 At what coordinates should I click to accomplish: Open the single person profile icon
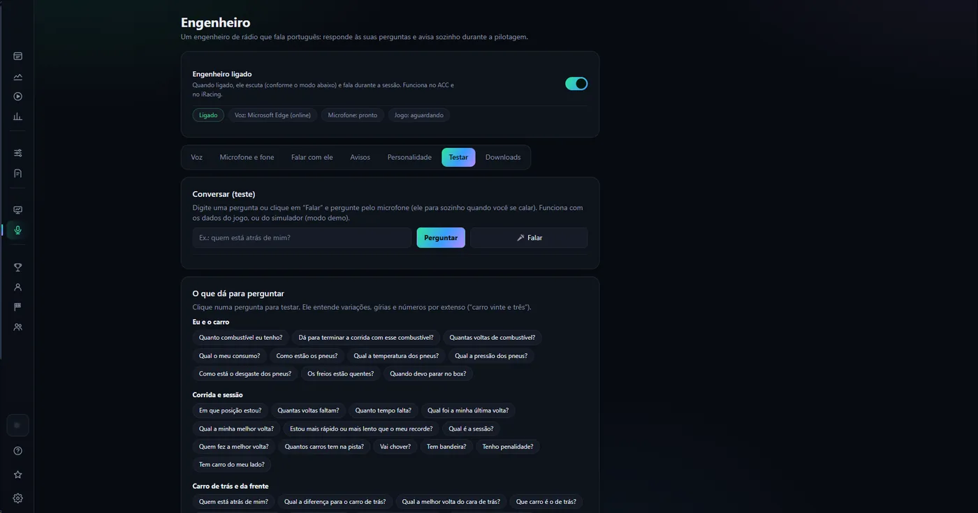[17, 287]
